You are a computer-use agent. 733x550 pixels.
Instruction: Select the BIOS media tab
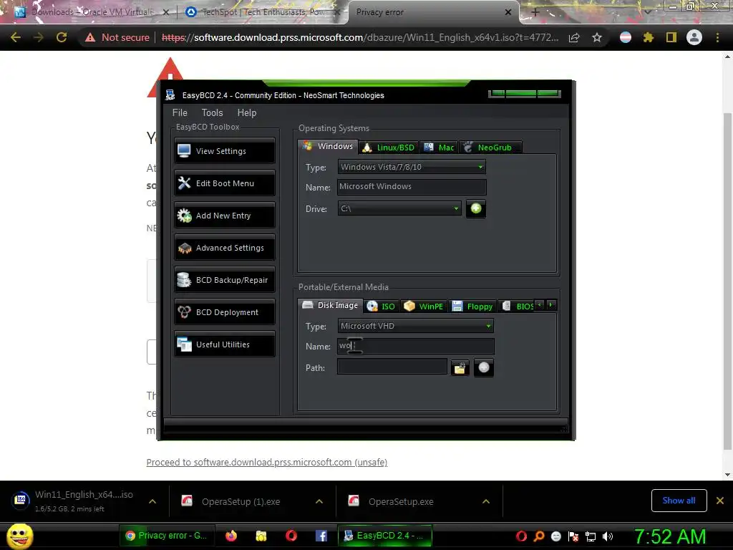coord(517,307)
